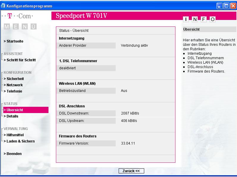Select the Internetzugang section heading
The image size is (237, 177).
(x=72, y=38)
